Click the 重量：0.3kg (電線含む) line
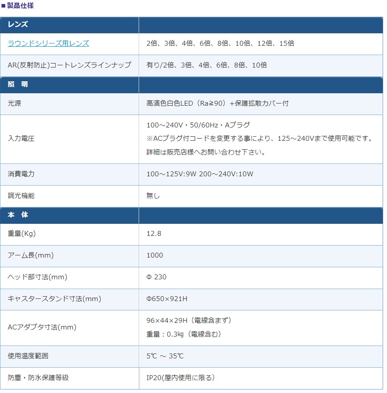387x393 pixels. click(x=184, y=334)
